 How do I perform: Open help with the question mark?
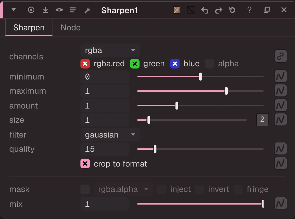249,10
